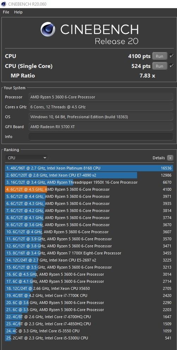Run the CPU multi-core benchmark

(x=160, y=56)
